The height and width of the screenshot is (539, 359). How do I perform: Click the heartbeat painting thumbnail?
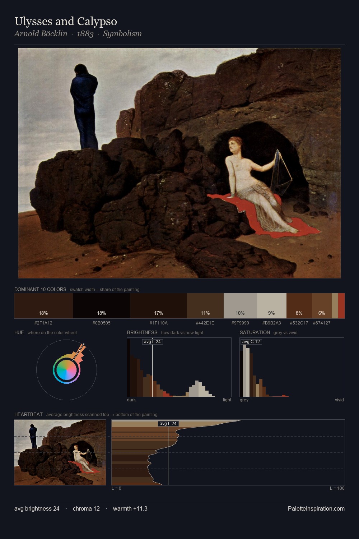coord(60,452)
